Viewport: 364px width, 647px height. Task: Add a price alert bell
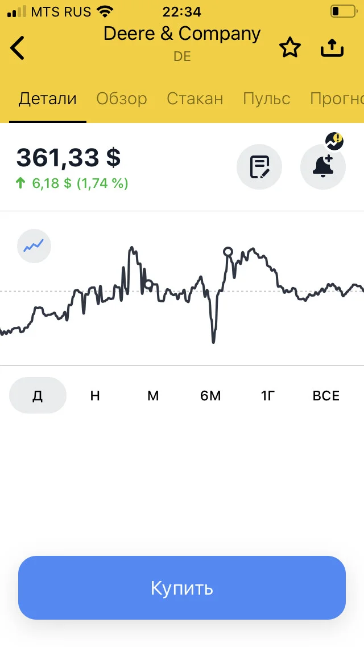[x=323, y=167]
